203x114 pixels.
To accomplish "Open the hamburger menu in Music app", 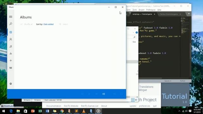I will click(x=11, y=17).
